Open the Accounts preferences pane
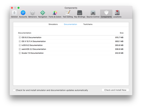 tap(23, 14)
